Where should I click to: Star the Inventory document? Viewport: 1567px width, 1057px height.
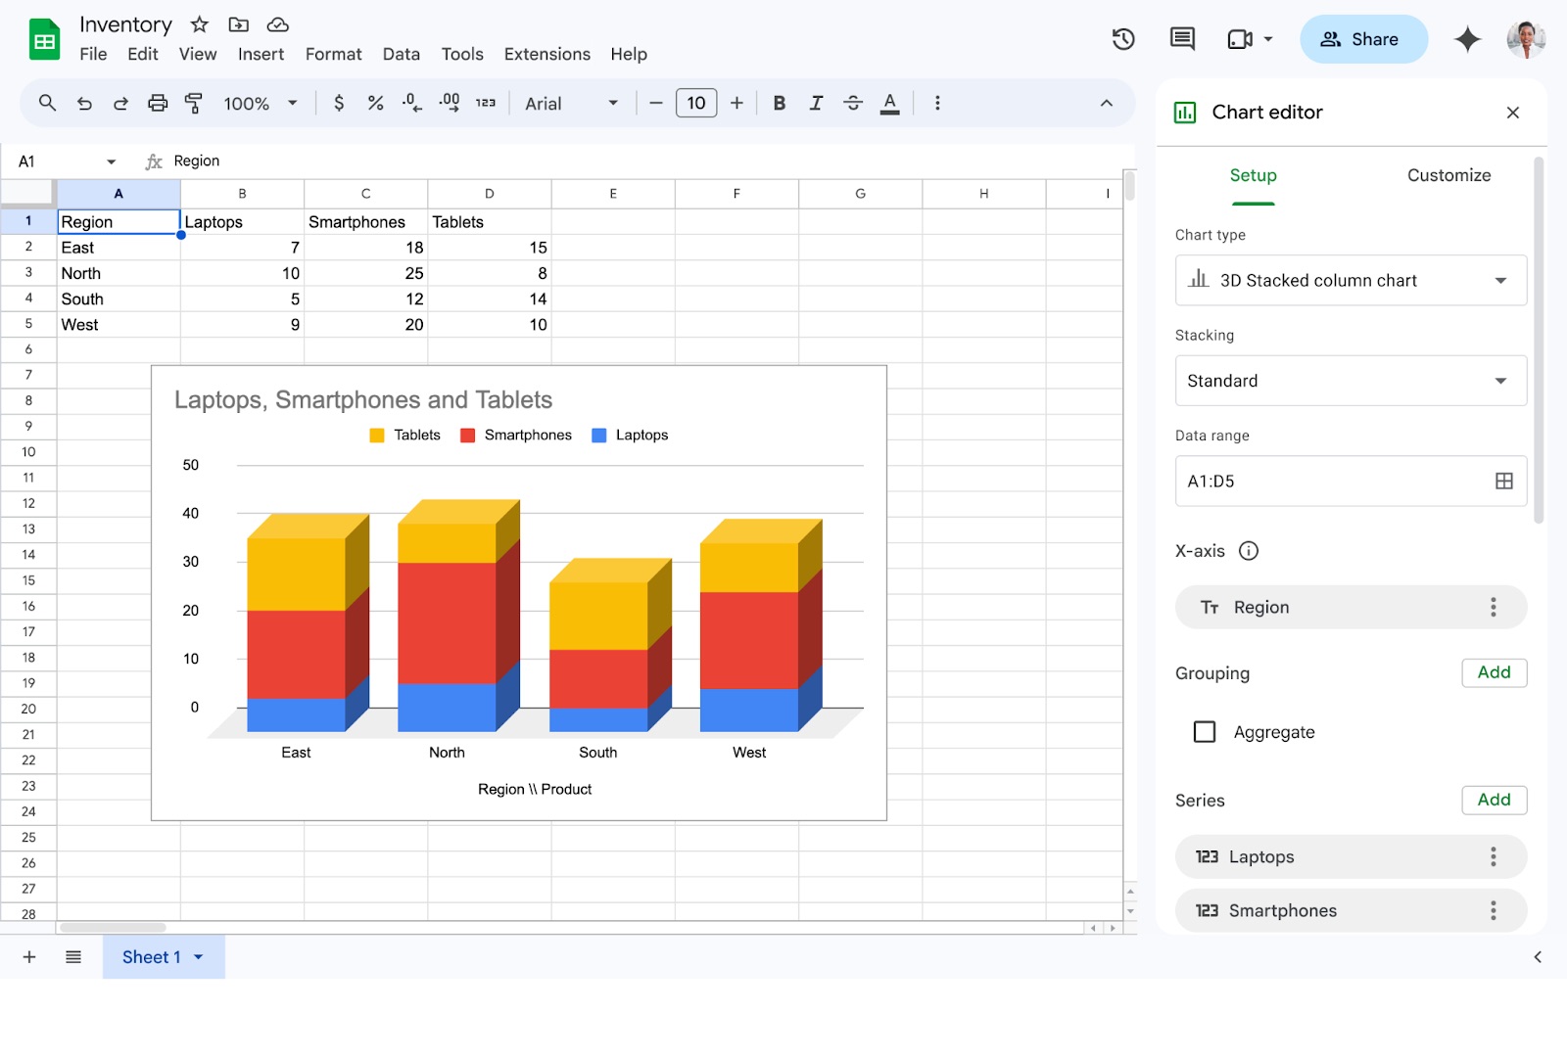200,24
